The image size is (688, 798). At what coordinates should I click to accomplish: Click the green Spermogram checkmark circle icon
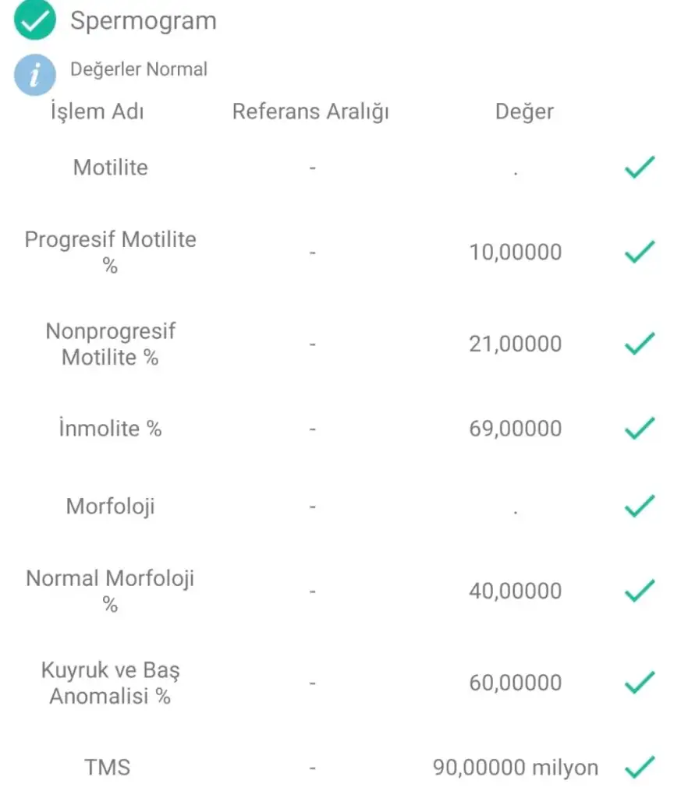tap(35, 20)
